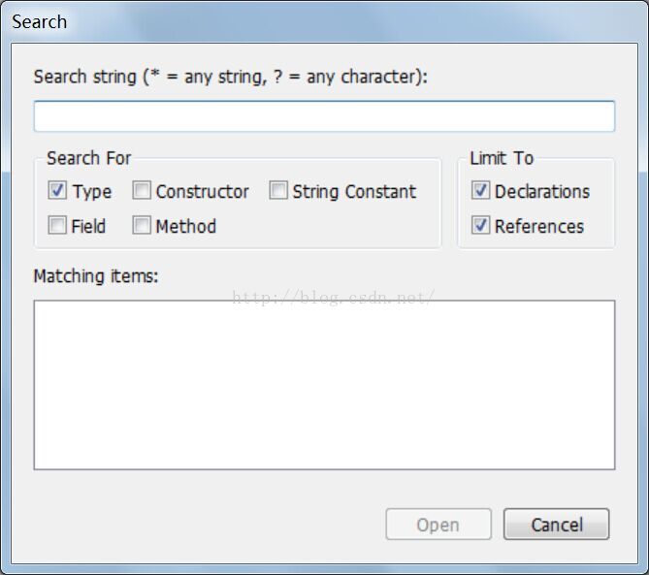This screenshot has width=649, height=575.
Task: Untick the References checkbox
Action: (x=480, y=226)
